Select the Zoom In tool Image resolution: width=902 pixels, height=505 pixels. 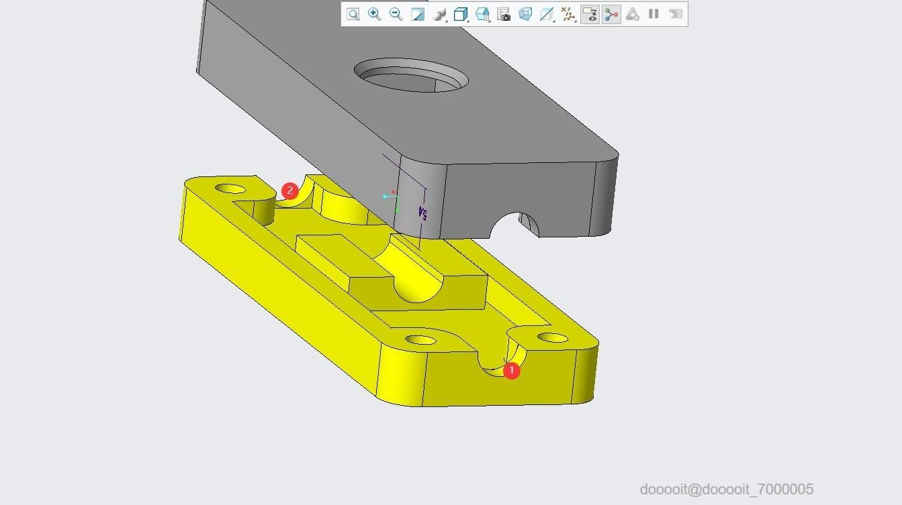(375, 14)
